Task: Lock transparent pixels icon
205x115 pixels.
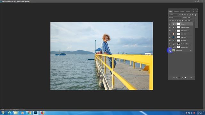Action: (173, 21)
